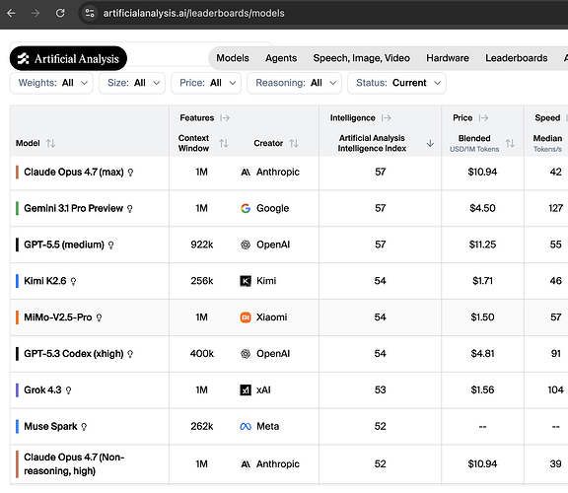
Task: Click the reasoning bulb beside Grok 4.3
Action: (x=68, y=390)
